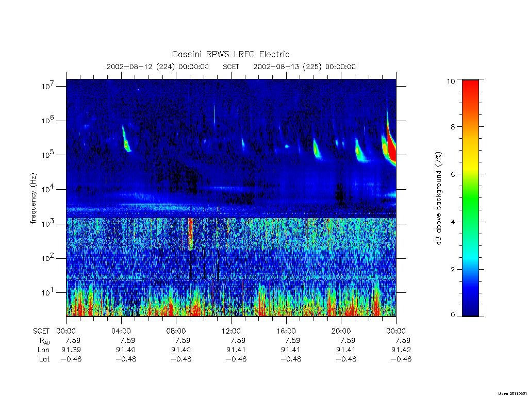Click the intense red burst at the spectrogram's right edge
The image size is (528, 396).
(391, 145)
